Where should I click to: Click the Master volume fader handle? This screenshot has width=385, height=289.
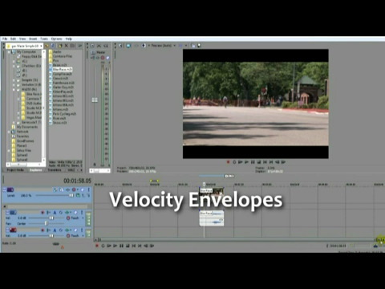click(x=95, y=100)
